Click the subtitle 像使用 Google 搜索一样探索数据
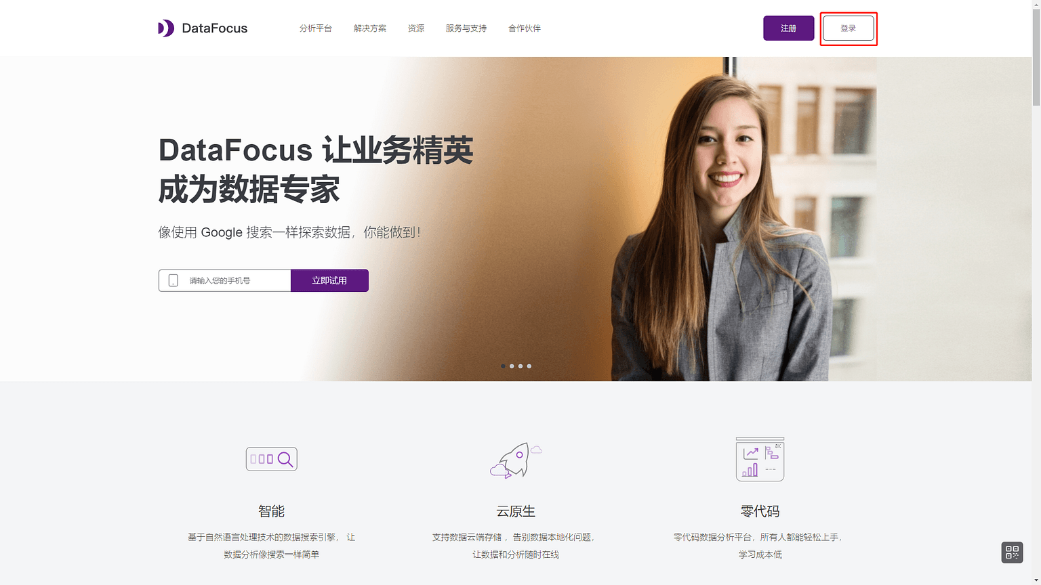Image resolution: width=1041 pixels, height=585 pixels. pyautogui.click(x=289, y=232)
